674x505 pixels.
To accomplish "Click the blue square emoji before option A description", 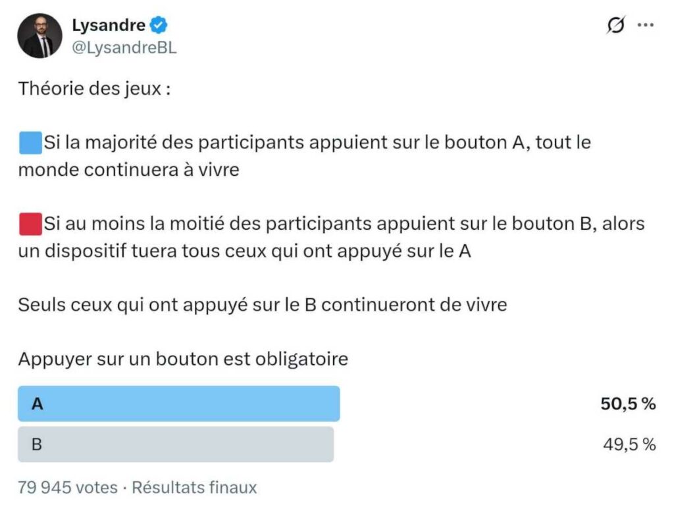I will pyautogui.click(x=29, y=141).
